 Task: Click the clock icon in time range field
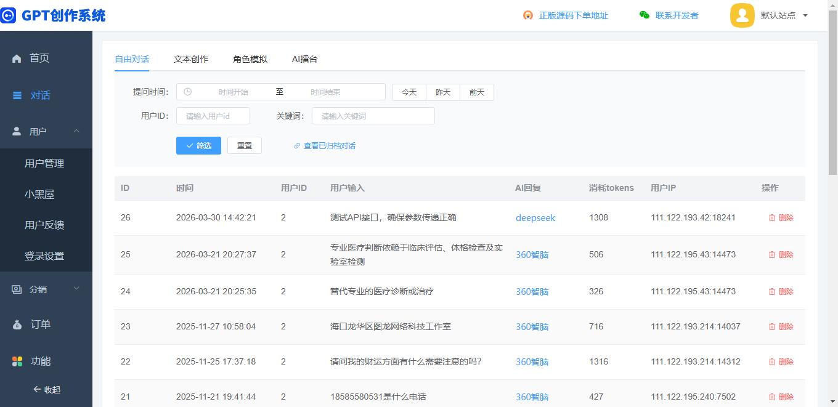[x=188, y=92]
